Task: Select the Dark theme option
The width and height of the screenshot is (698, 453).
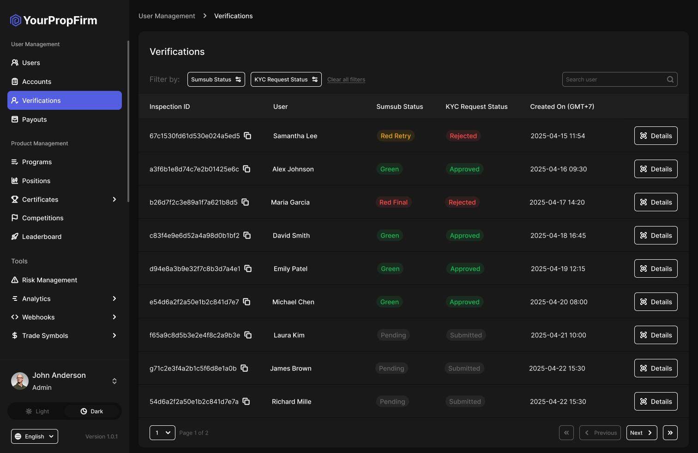Action: 92,411
